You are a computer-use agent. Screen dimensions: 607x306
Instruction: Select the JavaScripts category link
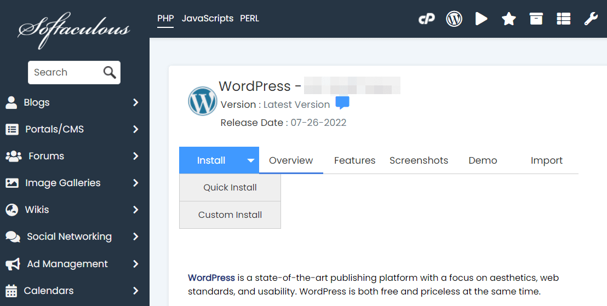(x=207, y=18)
